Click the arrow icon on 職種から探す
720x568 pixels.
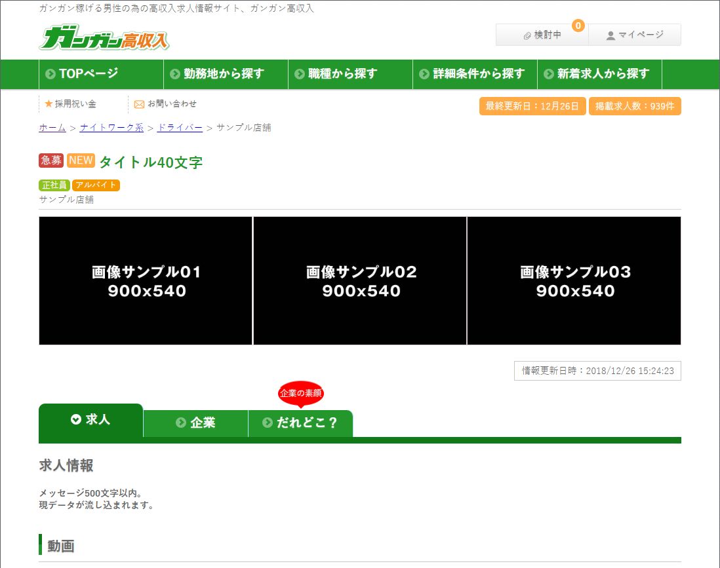pyautogui.click(x=300, y=74)
